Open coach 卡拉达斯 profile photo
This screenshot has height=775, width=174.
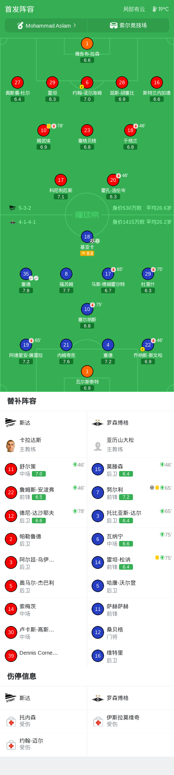click(x=11, y=445)
